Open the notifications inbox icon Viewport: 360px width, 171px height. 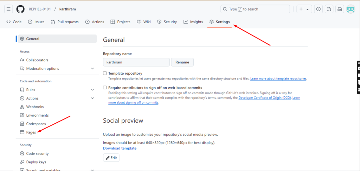(x=340, y=9)
